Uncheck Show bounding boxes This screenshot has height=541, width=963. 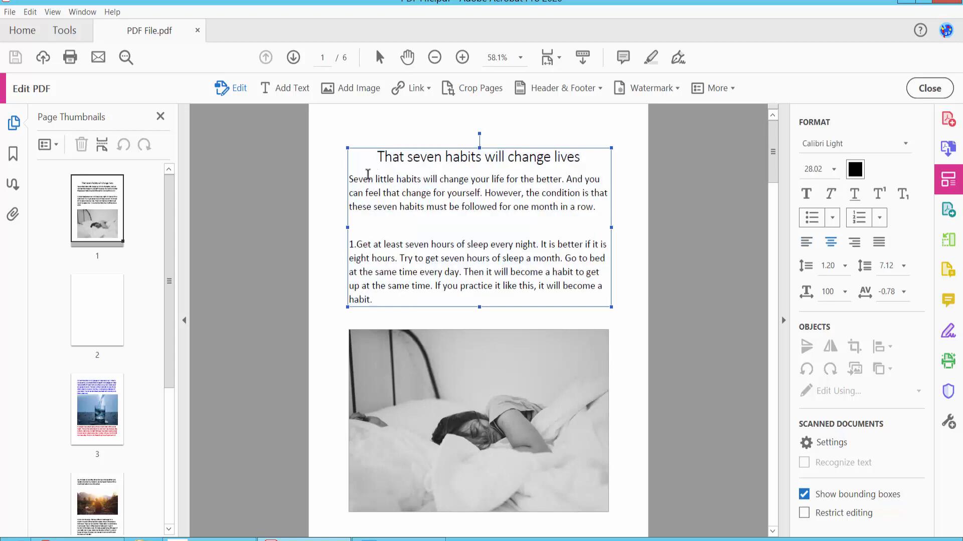(804, 494)
